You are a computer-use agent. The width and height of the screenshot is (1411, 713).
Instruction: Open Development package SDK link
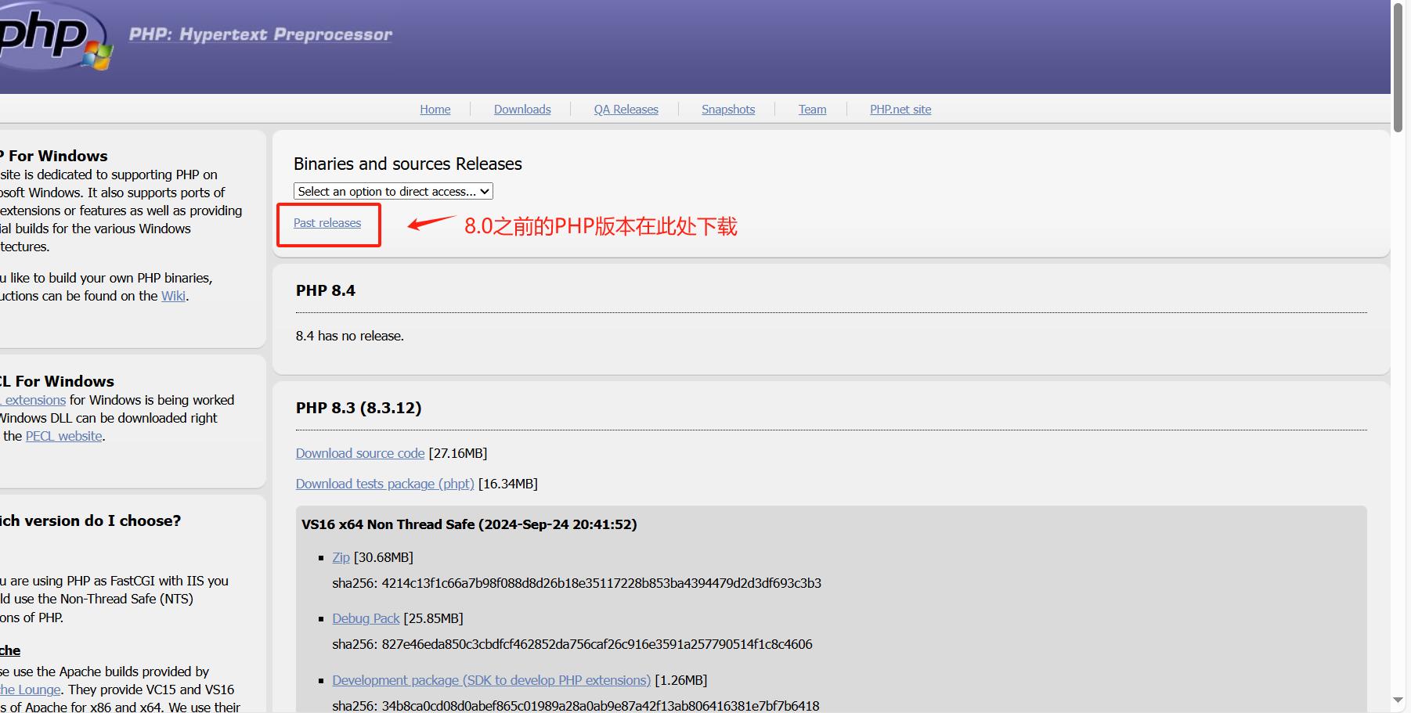point(491,680)
